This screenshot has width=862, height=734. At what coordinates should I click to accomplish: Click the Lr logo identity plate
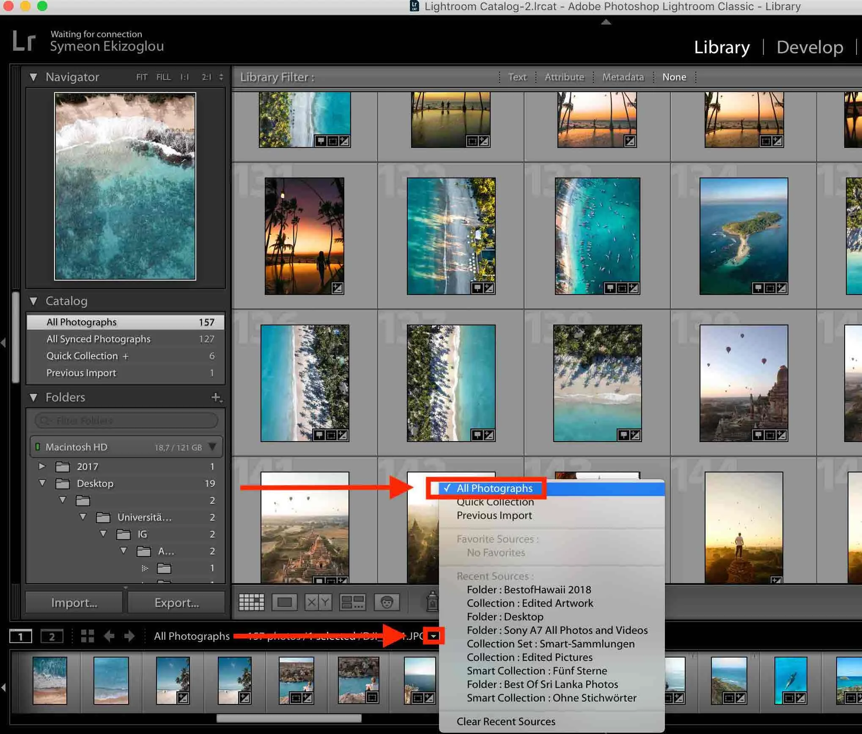[24, 41]
